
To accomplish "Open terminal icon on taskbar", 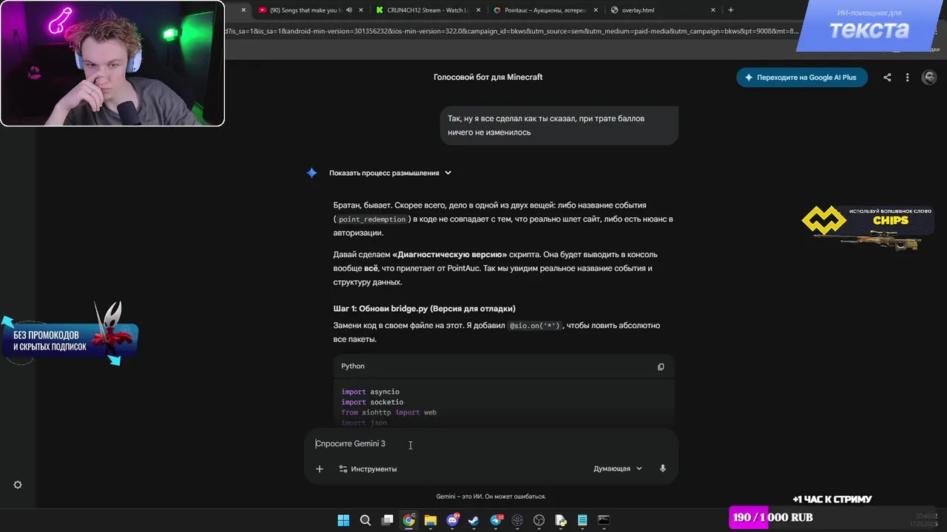I will 604,520.
